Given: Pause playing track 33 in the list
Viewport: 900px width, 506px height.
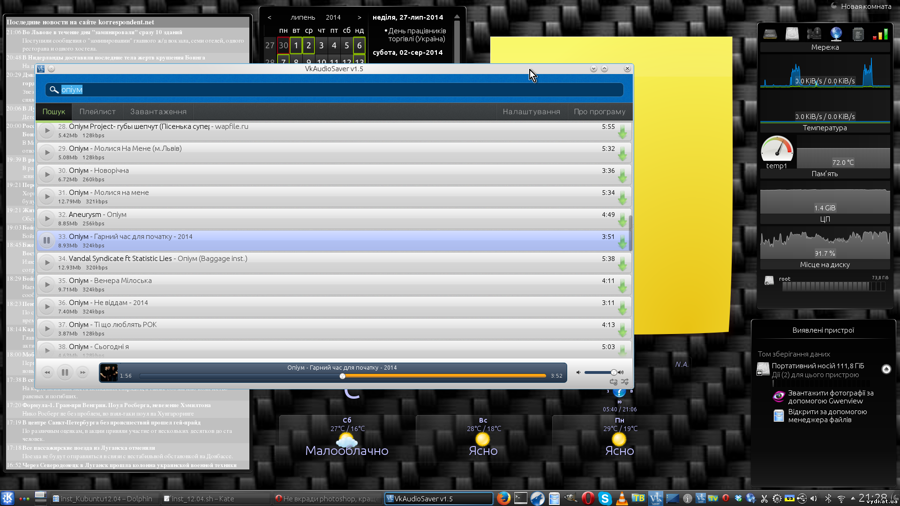Looking at the screenshot, I should click(47, 241).
